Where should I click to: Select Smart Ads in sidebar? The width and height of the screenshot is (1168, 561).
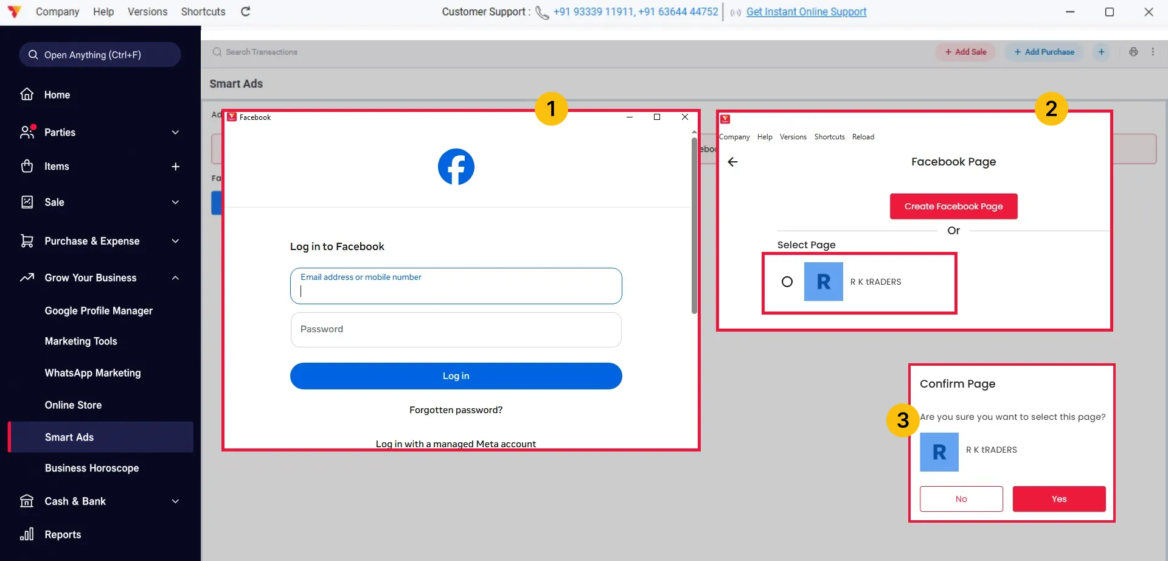click(x=100, y=437)
